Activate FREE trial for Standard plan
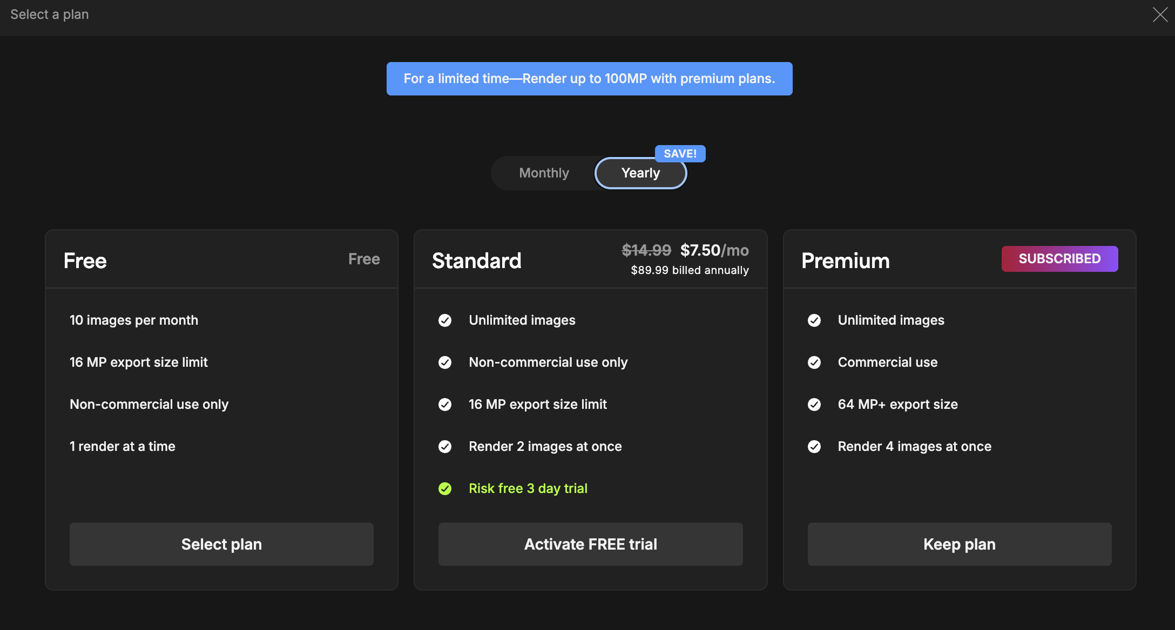Screen dimensions: 1175x630 pos(591,544)
